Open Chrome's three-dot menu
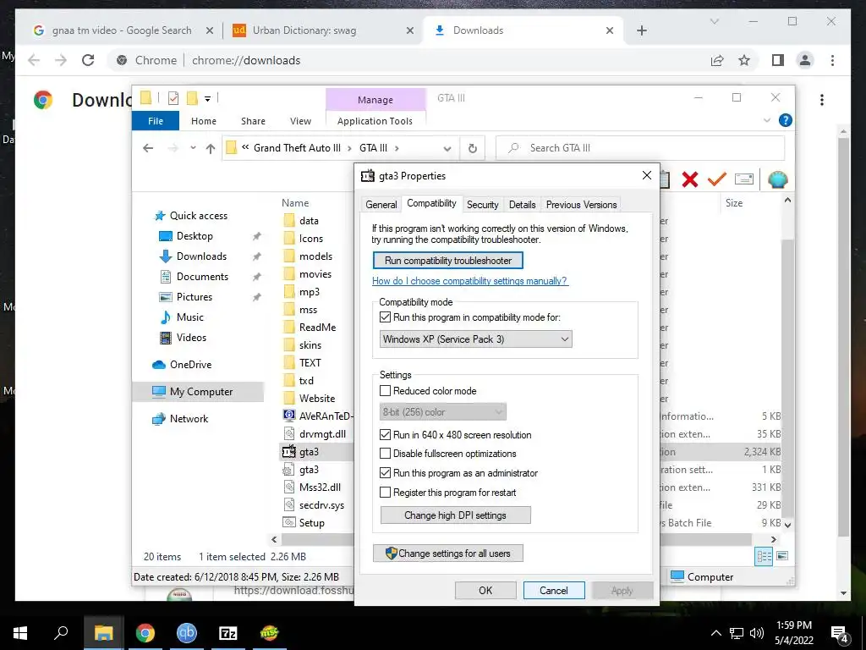The image size is (866, 650). pos(832,60)
